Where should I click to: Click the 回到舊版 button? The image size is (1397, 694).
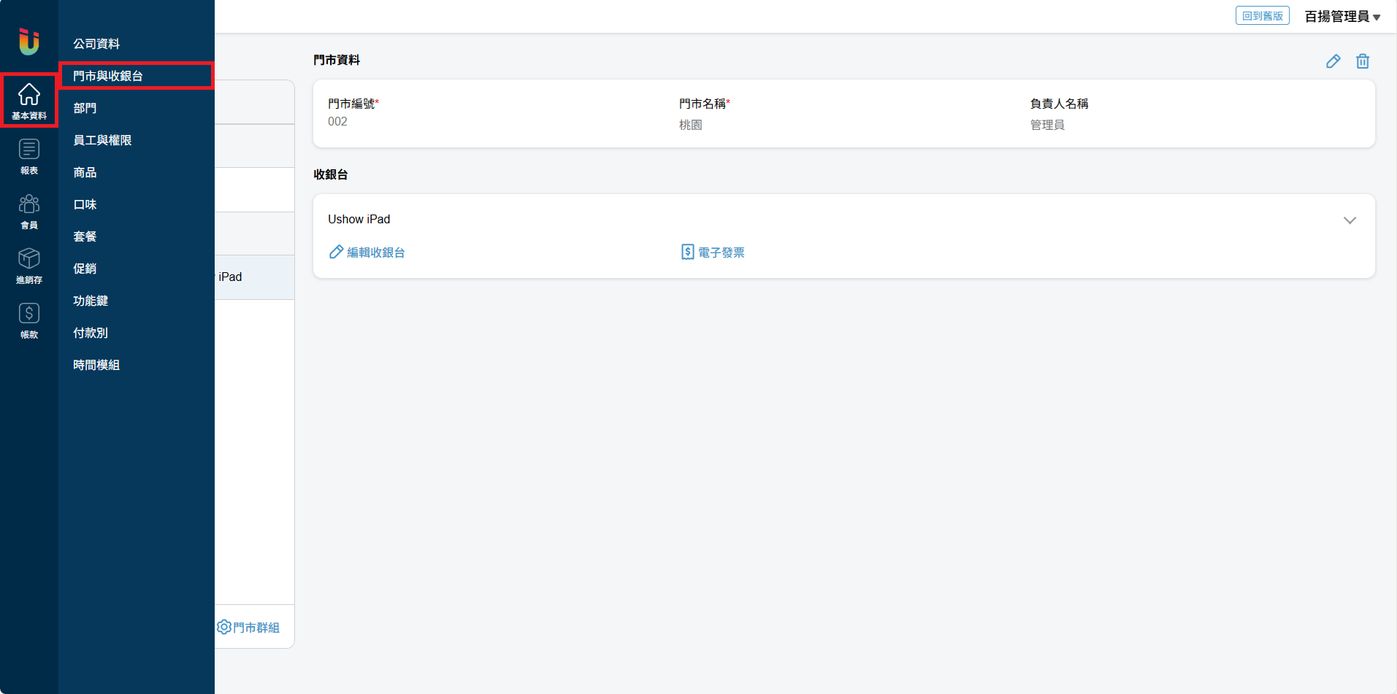pyautogui.click(x=1262, y=16)
